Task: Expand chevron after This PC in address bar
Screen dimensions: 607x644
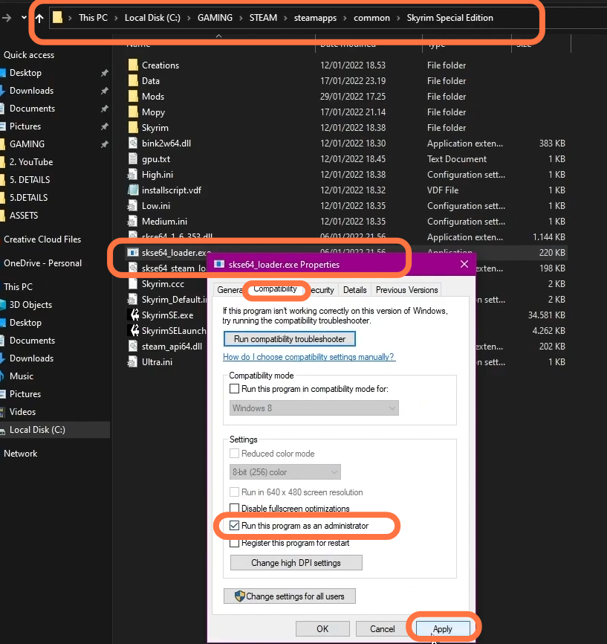Action: coord(116,18)
